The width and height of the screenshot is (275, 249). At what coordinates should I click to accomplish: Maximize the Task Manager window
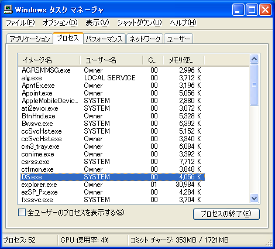click(x=252, y=10)
